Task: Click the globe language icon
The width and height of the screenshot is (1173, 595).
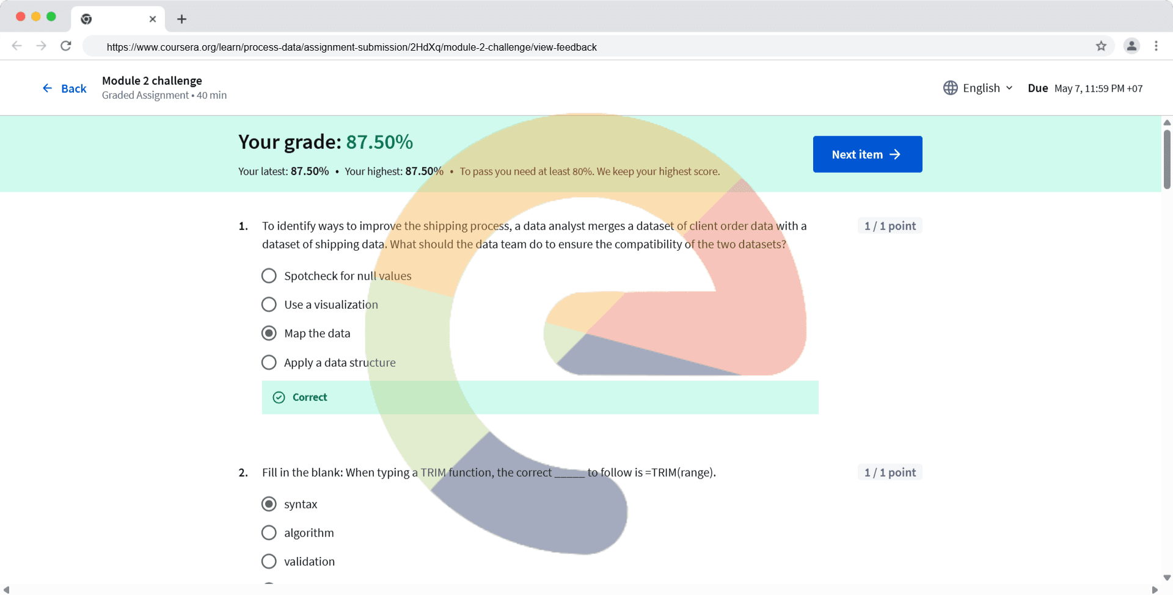Action: 950,88
